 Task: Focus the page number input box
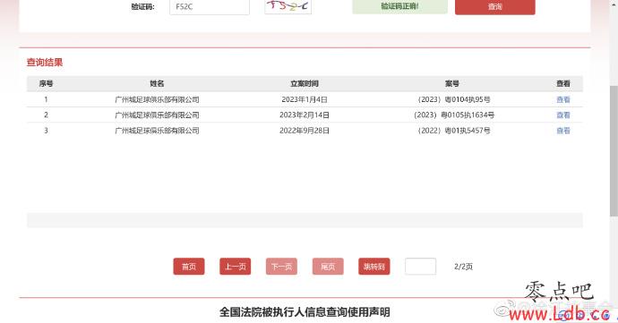[421, 267]
